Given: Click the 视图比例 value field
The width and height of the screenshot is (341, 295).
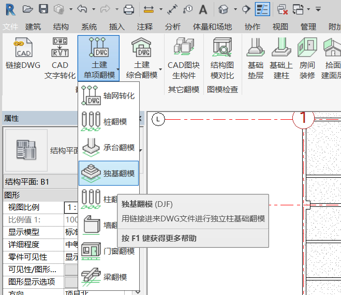Looking at the screenshot, I should [x=71, y=207].
